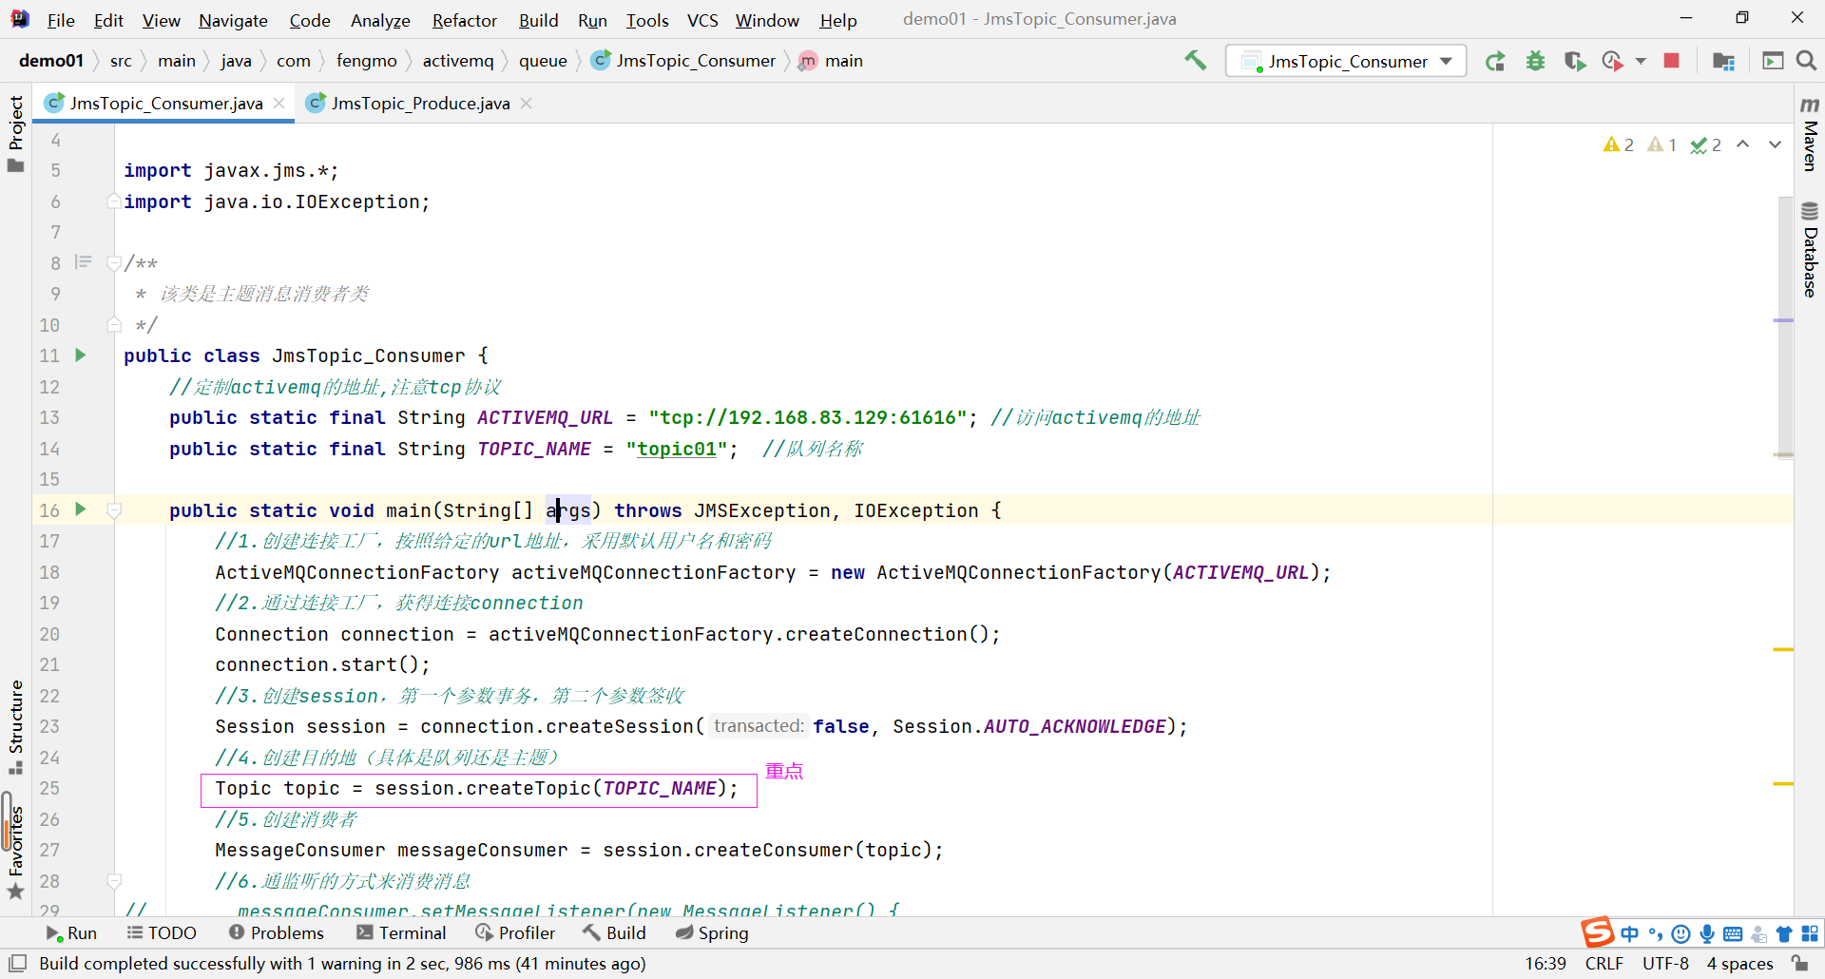This screenshot has width=1825, height=979.
Task: Open the Terminal tool window
Action: click(x=401, y=932)
